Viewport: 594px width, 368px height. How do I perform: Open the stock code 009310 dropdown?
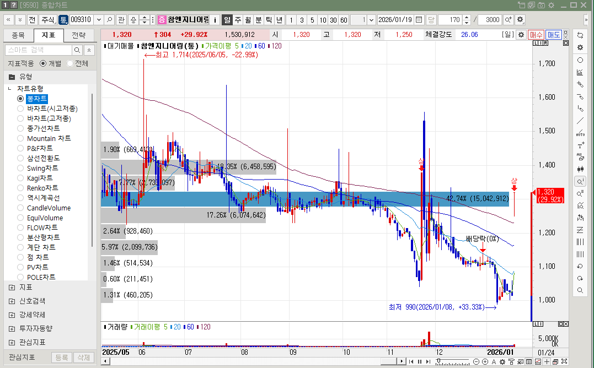point(99,20)
